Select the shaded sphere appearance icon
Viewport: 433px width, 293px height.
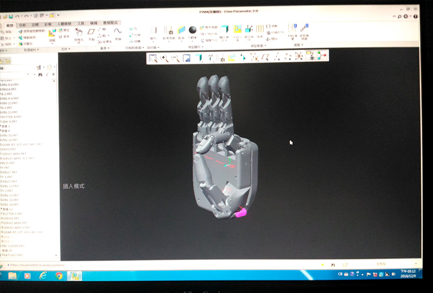192,30
